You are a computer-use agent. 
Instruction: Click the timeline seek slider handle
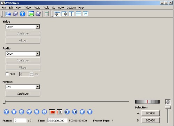pos(4,102)
